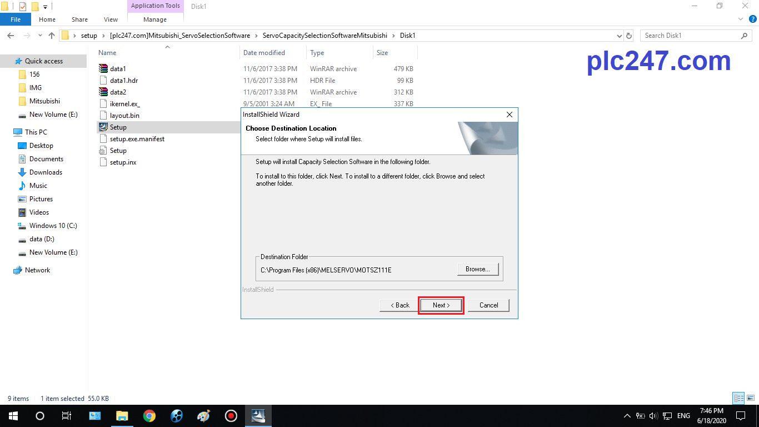Click Browse to change destination folder
Screen dimensions: 759x427
(x=477, y=269)
